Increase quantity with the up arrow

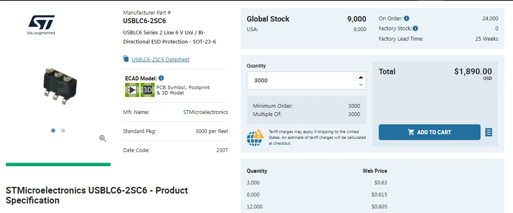click(x=361, y=77)
